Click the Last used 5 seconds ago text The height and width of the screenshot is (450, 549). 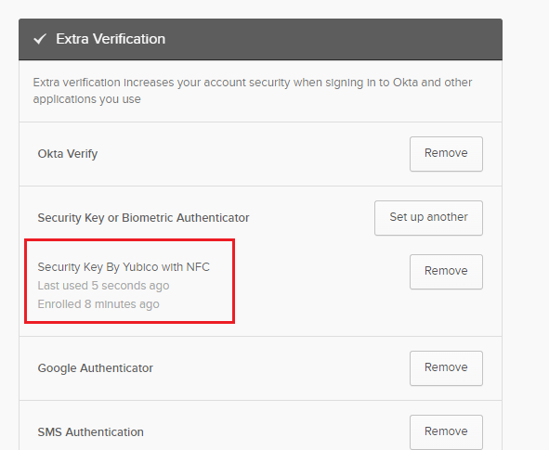coord(103,286)
